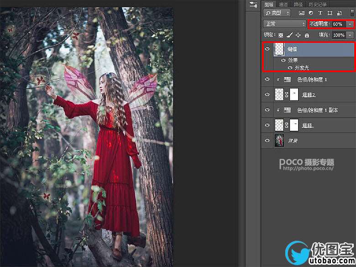The image size is (356, 267).
Task: Click the lock image pixels brush icon
Action: [289, 35]
